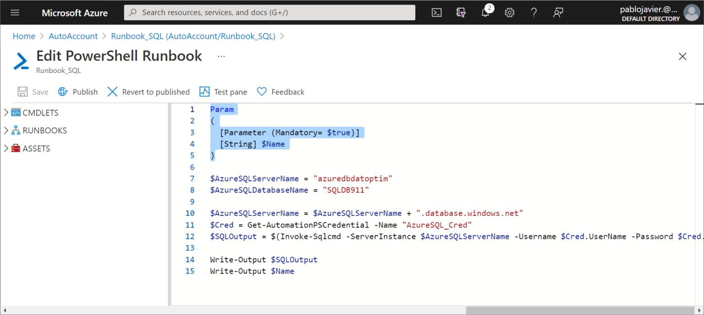Click Revert to published

click(x=148, y=92)
